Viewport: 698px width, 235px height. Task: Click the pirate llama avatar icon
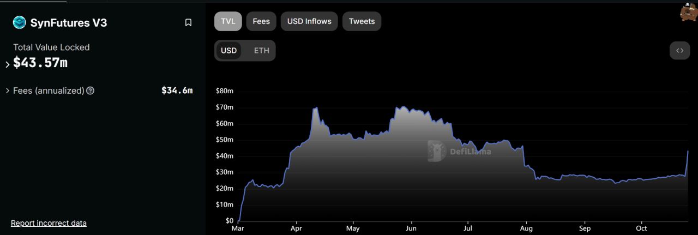(x=688, y=12)
